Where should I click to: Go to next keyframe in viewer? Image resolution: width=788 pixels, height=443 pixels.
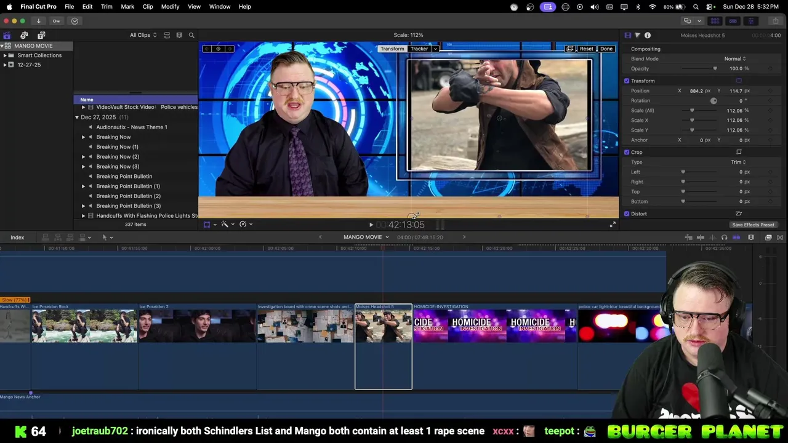(x=229, y=49)
